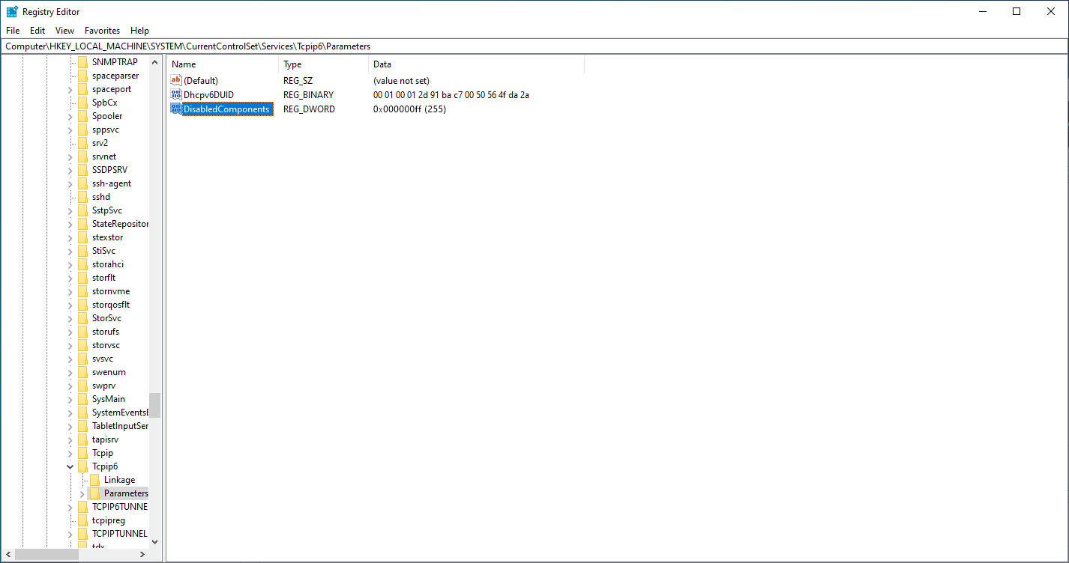Screen dimensions: 1069x563
Task: Click the REG_BINARY icon beside Dhcpv6DUID
Action: coord(175,94)
